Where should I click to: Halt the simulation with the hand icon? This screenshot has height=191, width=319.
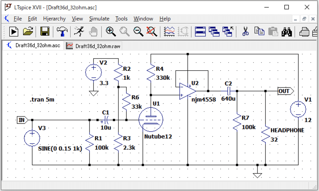click(93, 31)
